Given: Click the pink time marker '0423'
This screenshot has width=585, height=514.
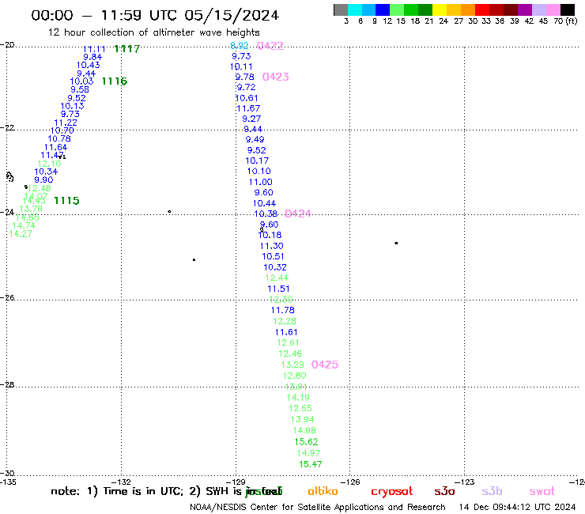Looking at the screenshot, I should coord(276,77).
